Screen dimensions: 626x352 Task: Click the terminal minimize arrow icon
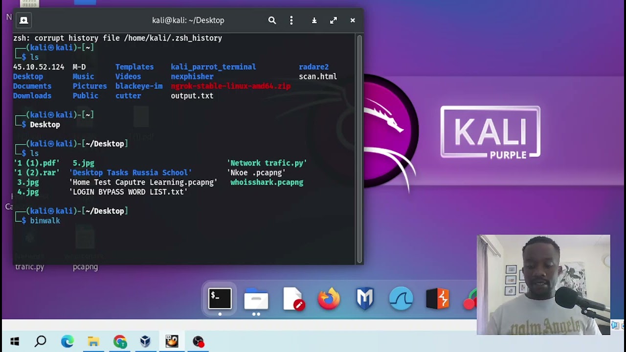[x=314, y=21]
